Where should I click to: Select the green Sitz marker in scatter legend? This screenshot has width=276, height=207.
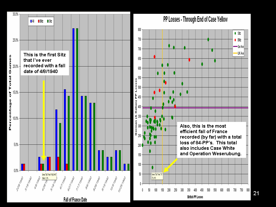[235, 33]
